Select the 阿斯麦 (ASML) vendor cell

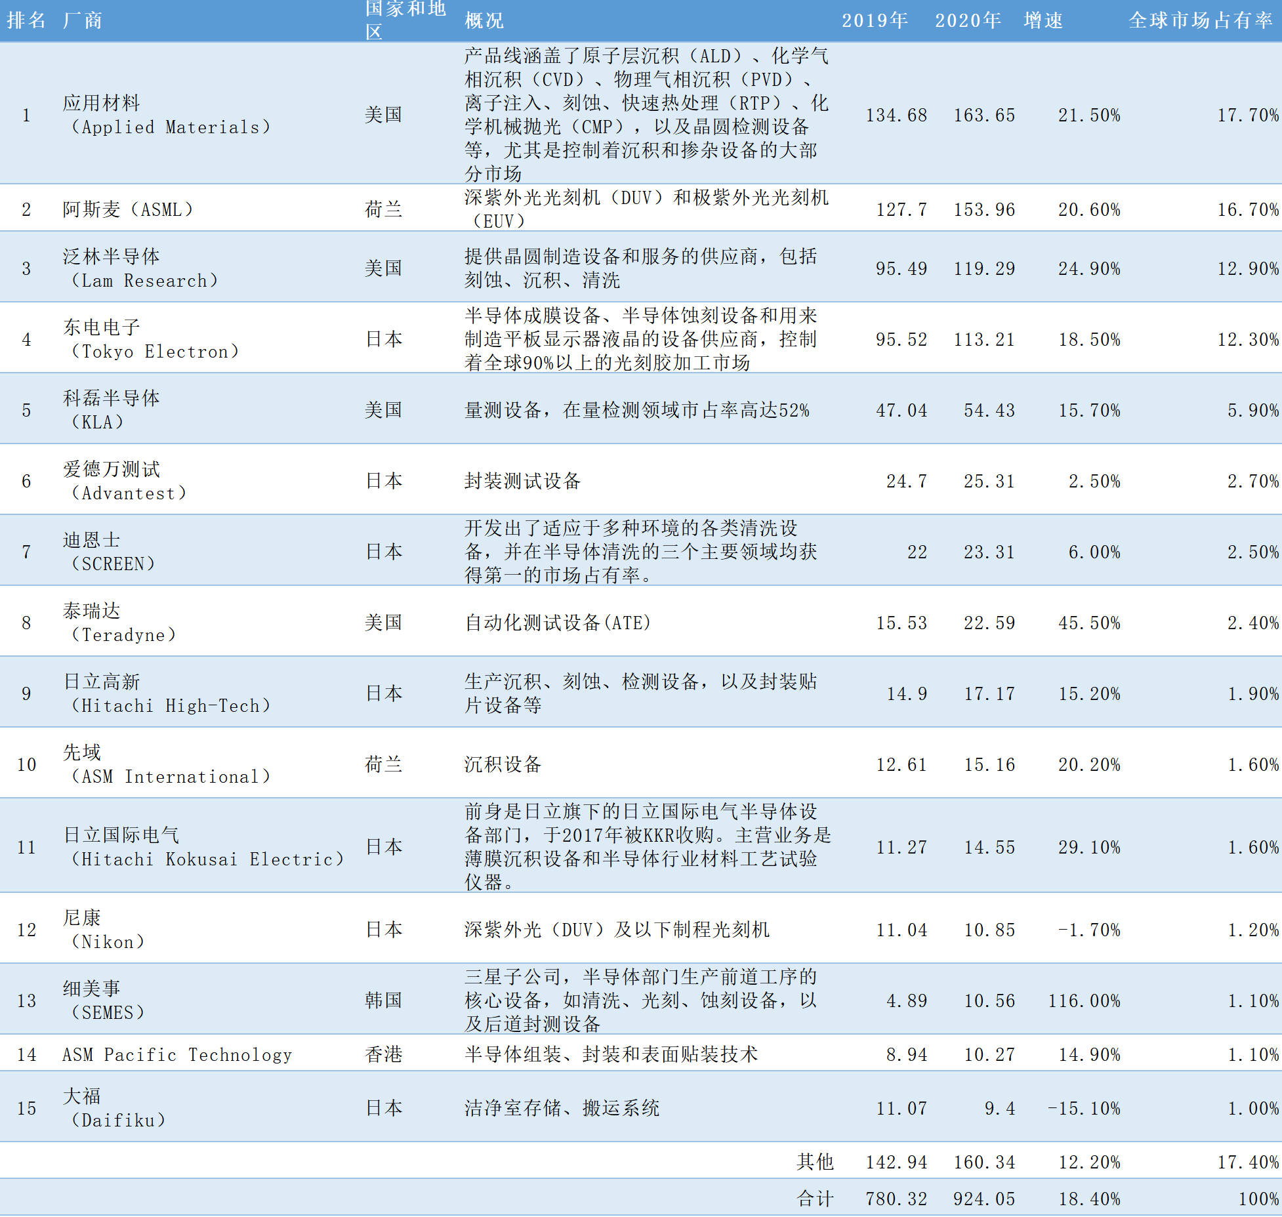(129, 209)
